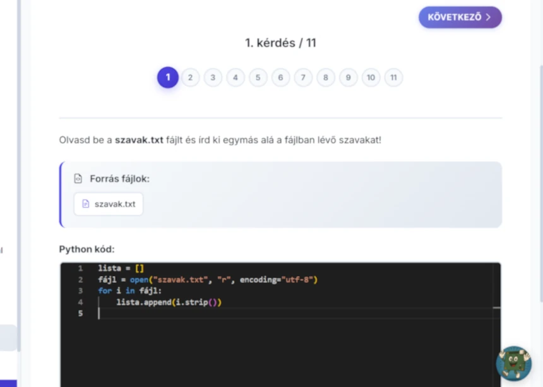This screenshot has height=387, width=543.
Task: Open the szavak.txt source file
Action: pyautogui.click(x=108, y=204)
